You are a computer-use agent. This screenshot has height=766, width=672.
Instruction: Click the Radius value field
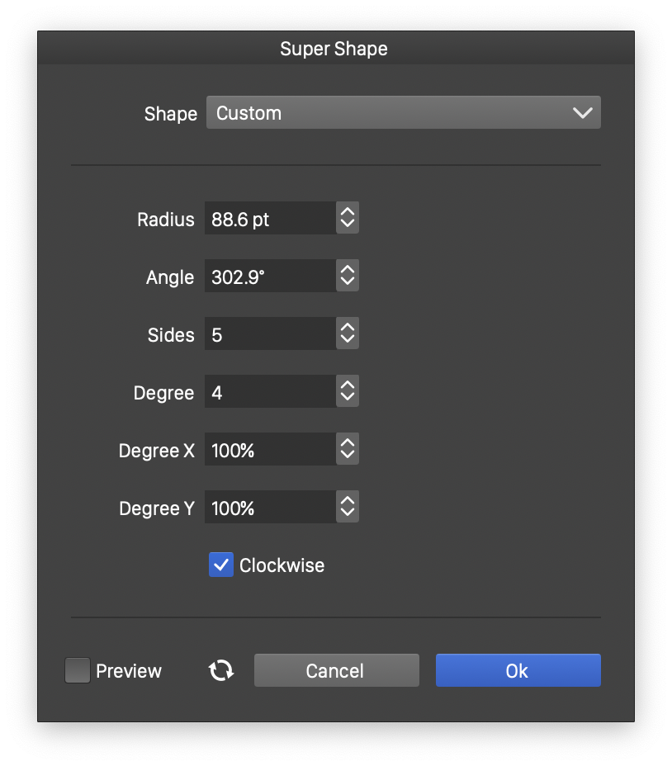(x=270, y=219)
